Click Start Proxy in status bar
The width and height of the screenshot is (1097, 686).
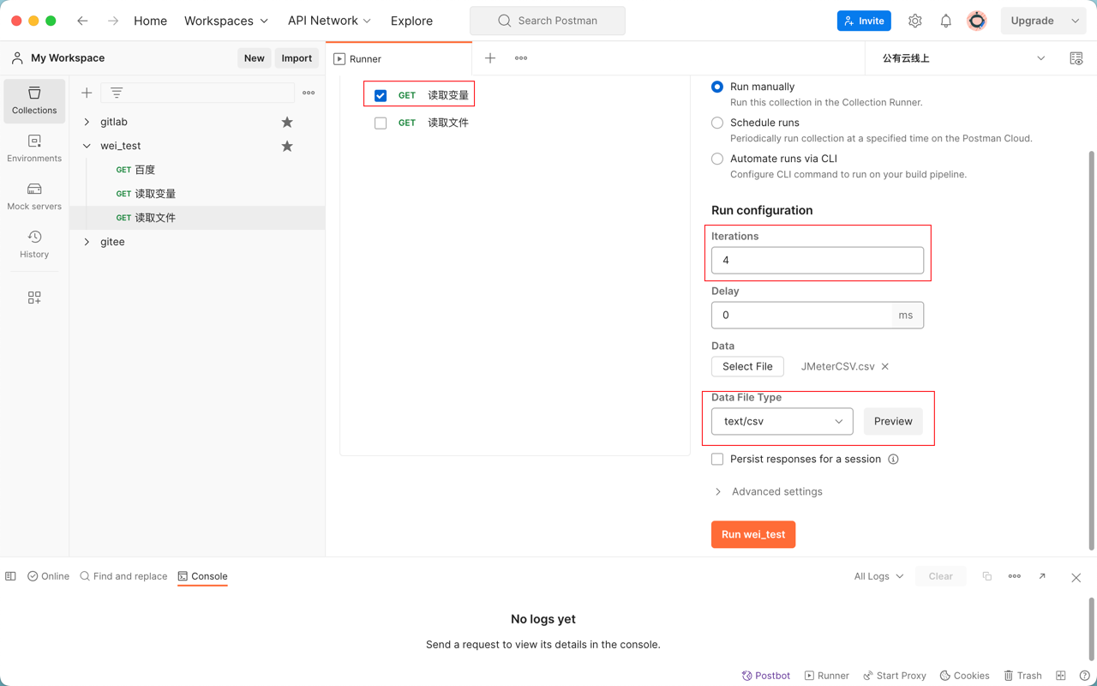tap(895, 676)
